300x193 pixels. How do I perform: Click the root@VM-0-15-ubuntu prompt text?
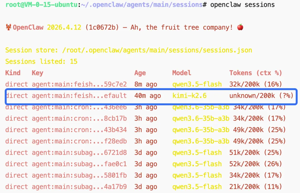click(41, 4)
